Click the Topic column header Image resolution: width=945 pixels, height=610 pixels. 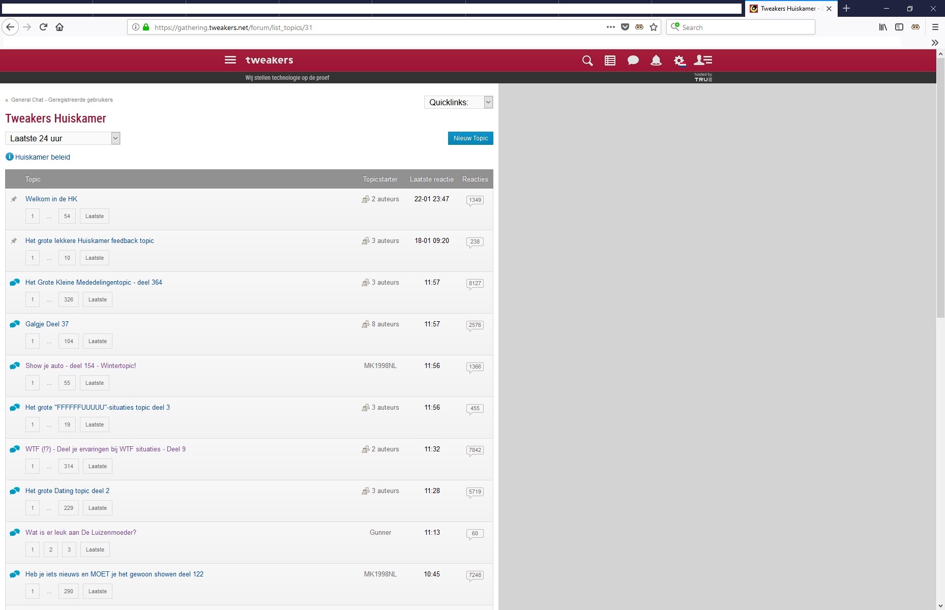[x=33, y=179]
